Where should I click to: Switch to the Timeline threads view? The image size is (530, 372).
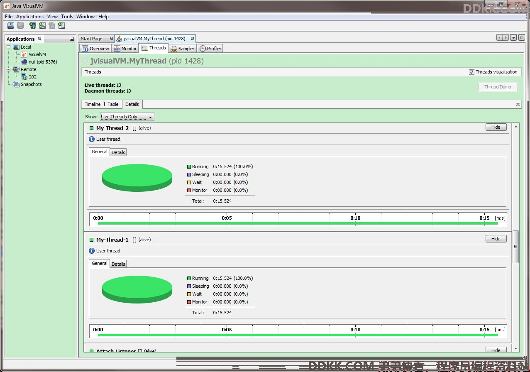point(93,104)
